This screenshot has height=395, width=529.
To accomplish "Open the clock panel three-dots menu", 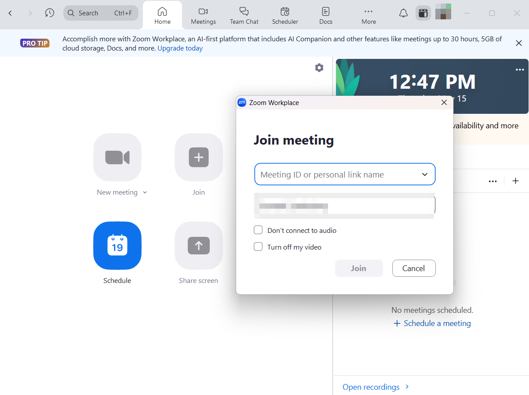I will [x=520, y=70].
